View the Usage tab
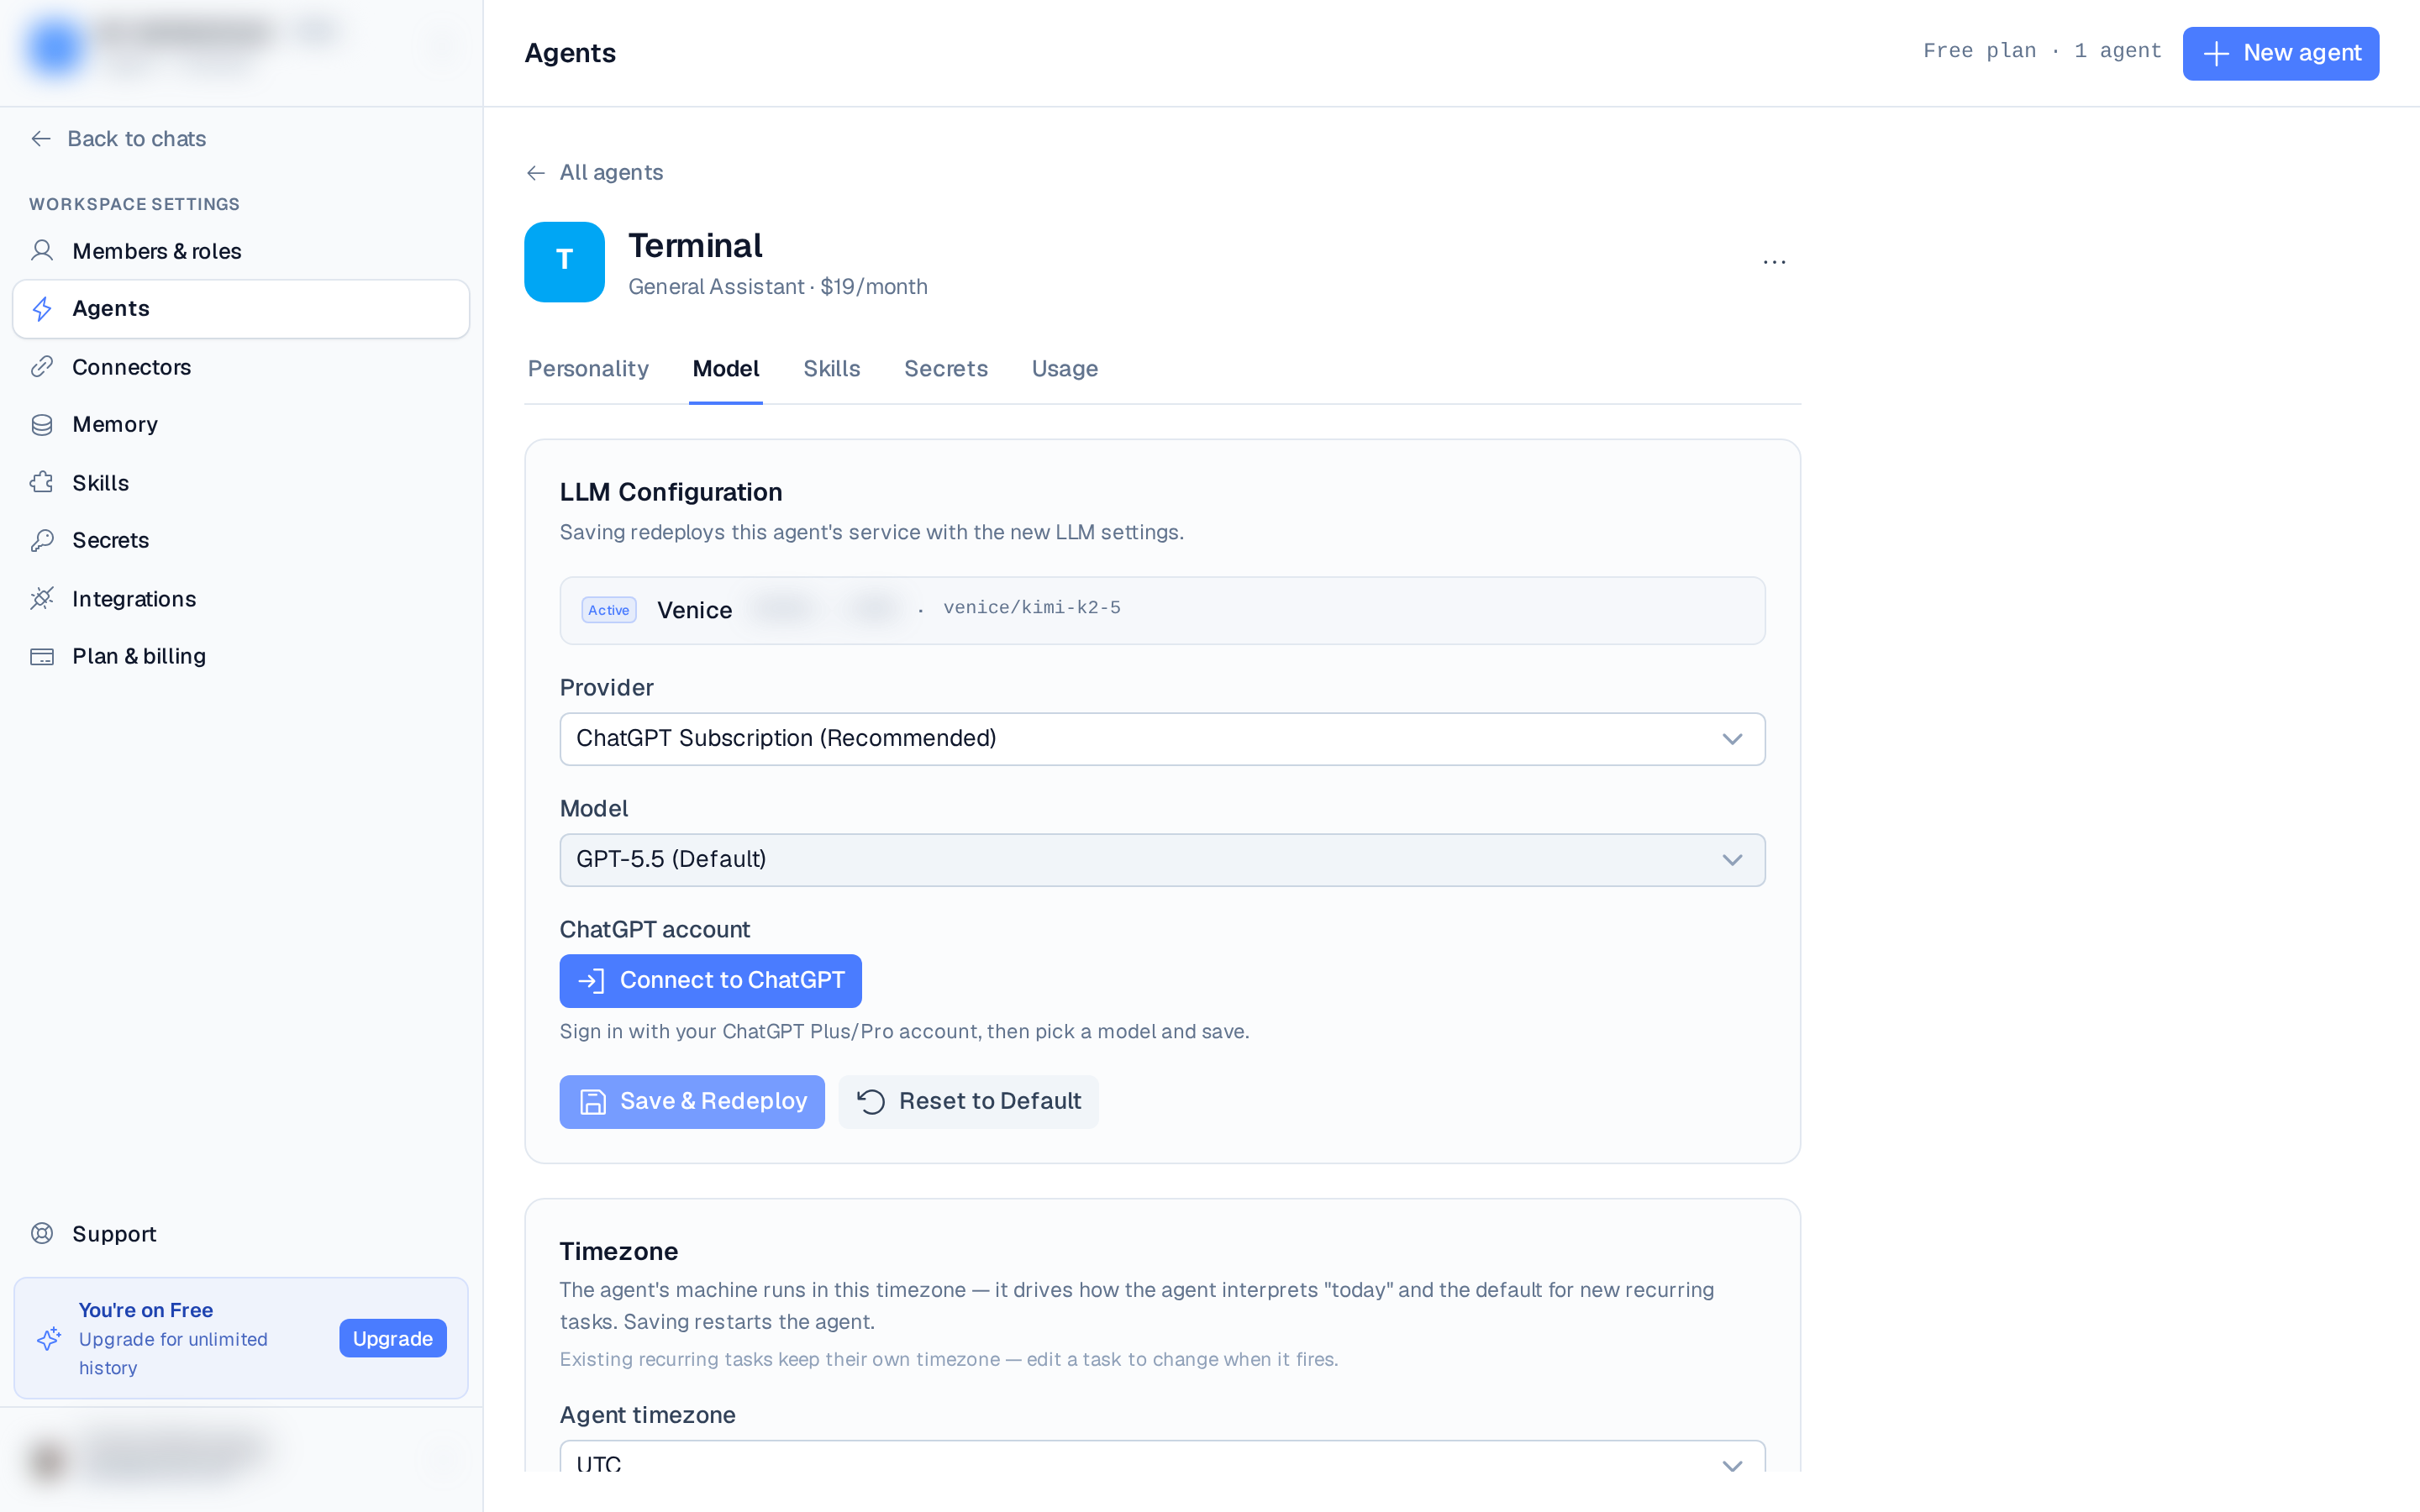 click(1065, 369)
